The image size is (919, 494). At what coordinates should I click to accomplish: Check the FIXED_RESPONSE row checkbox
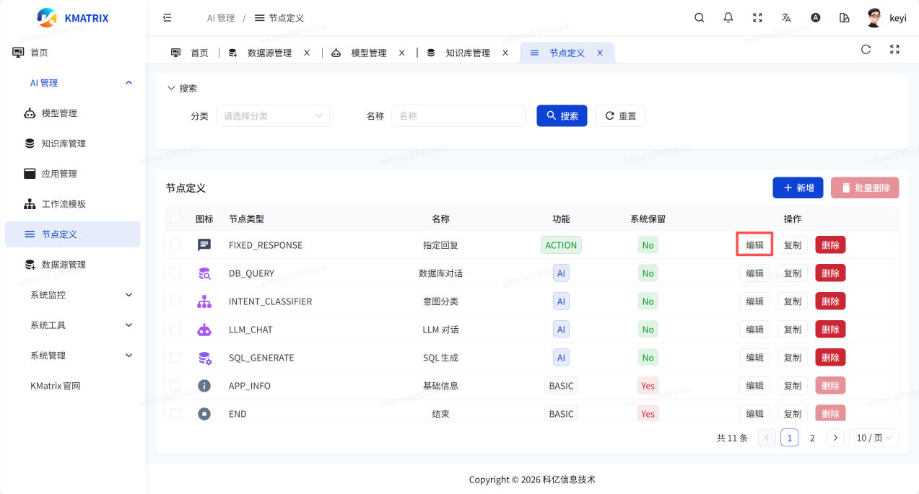(175, 245)
